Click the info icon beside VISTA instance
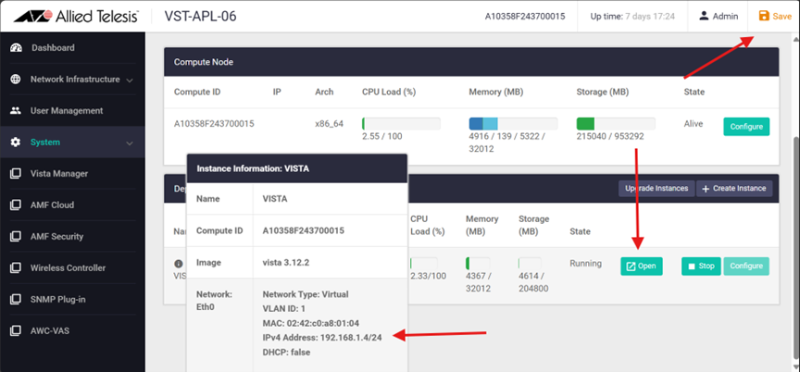The height and width of the screenshot is (372, 800). coord(178,264)
